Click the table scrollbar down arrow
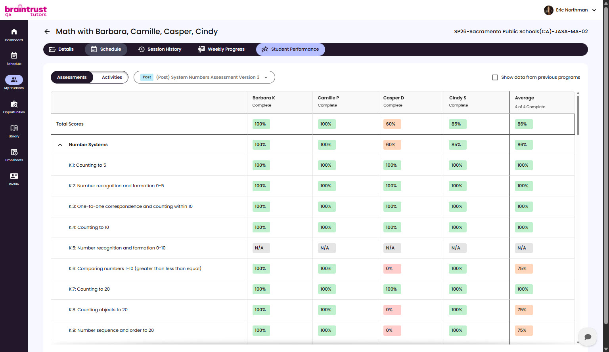 tap(578, 342)
